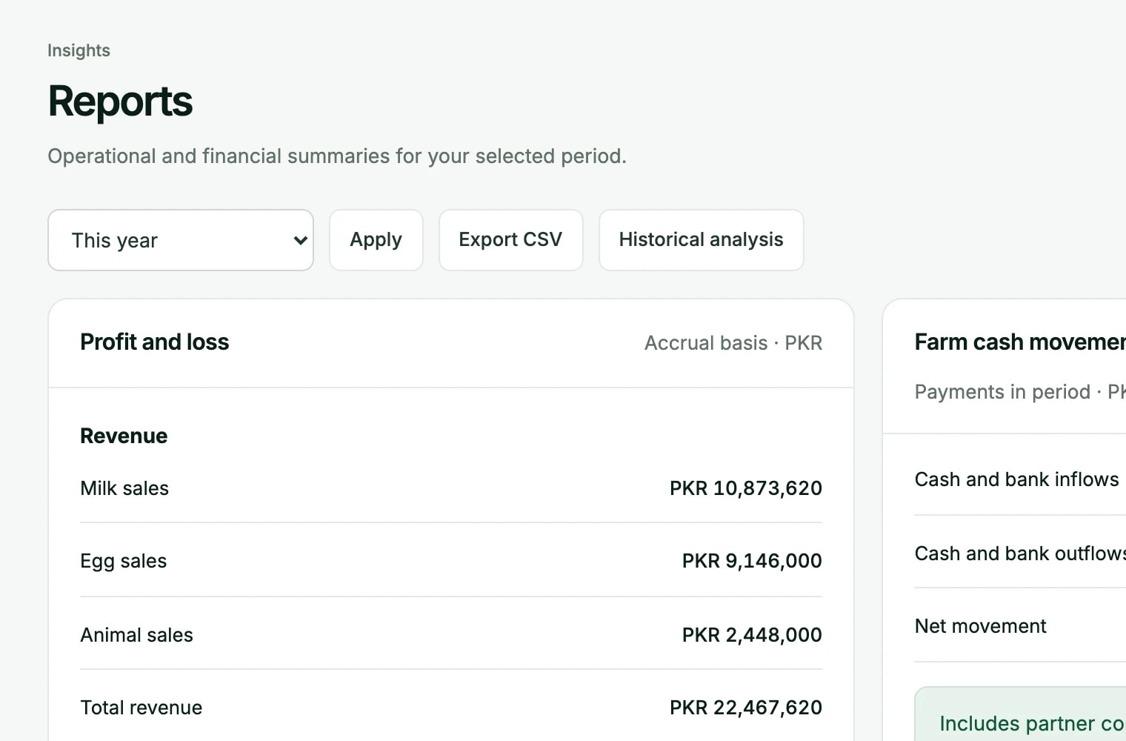Select the Total revenue row label

point(141,708)
